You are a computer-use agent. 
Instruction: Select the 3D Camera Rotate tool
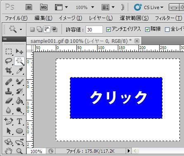[x=19, y=142]
